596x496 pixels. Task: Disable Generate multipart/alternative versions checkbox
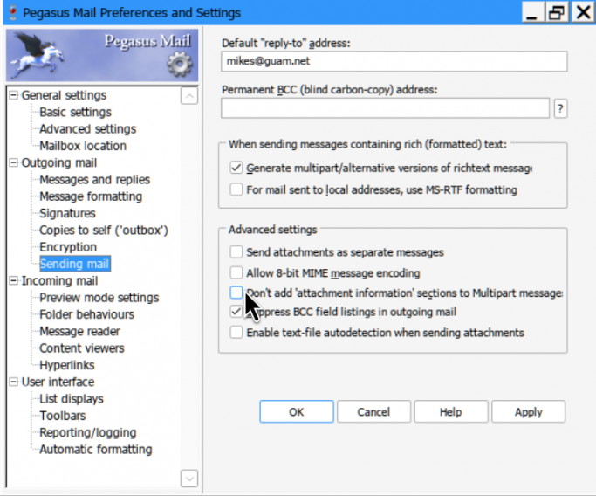pos(236,168)
